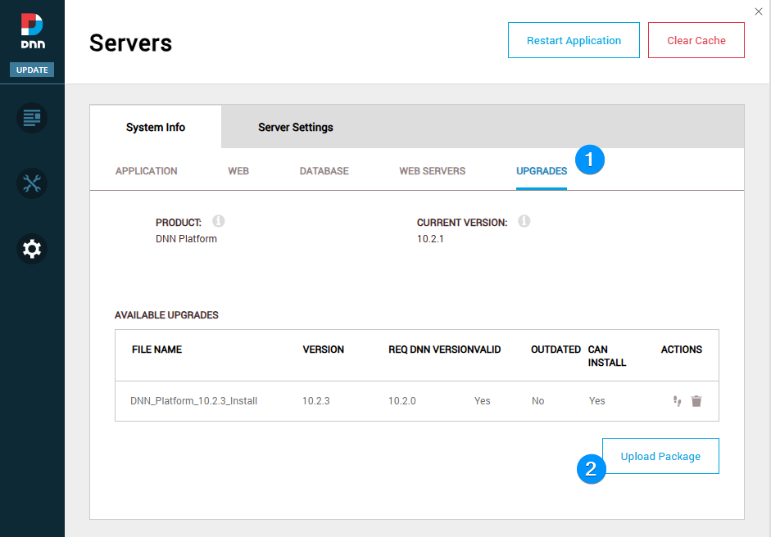Click info icon next to PRODUCT
Viewport: 771px width, 537px height.
coord(218,221)
